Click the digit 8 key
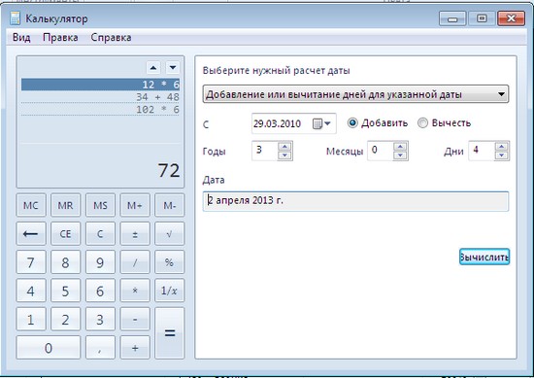This screenshot has width=534, height=378. point(65,262)
